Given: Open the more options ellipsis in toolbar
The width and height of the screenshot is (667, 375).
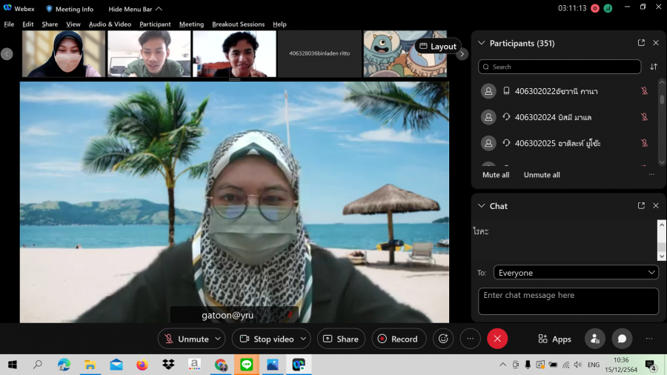Looking at the screenshot, I should pyautogui.click(x=470, y=339).
